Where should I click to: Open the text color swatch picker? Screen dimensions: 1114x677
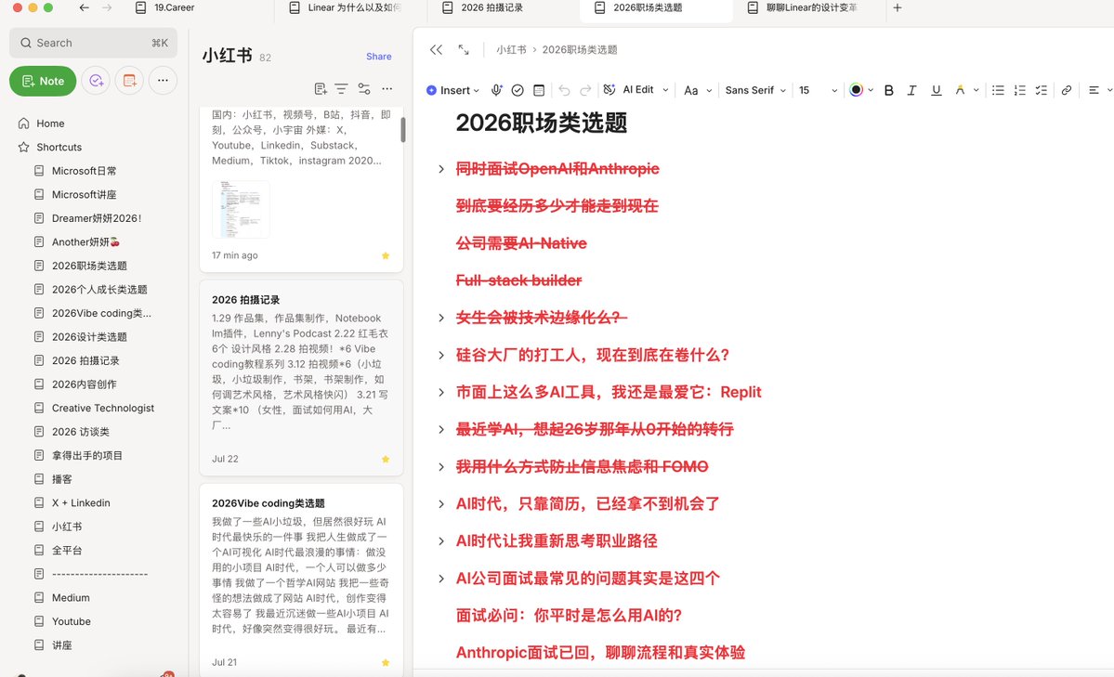point(856,90)
